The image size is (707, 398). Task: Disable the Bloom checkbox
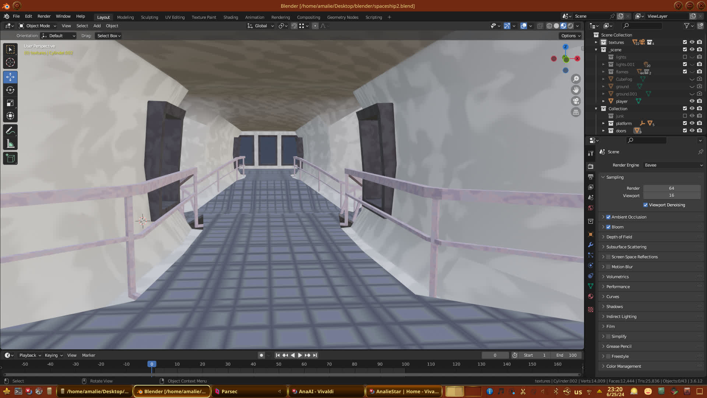pyautogui.click(x=608, y=227)
